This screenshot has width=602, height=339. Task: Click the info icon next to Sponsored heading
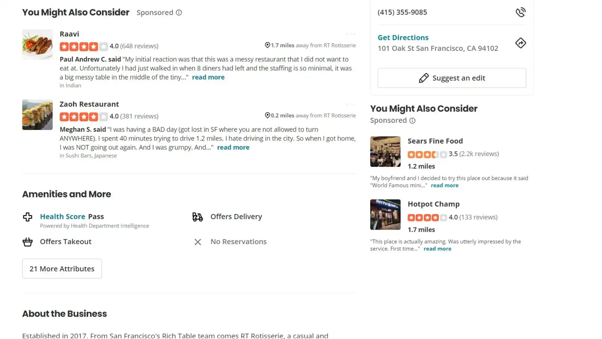pyautogui.click(x=179, y=12)
